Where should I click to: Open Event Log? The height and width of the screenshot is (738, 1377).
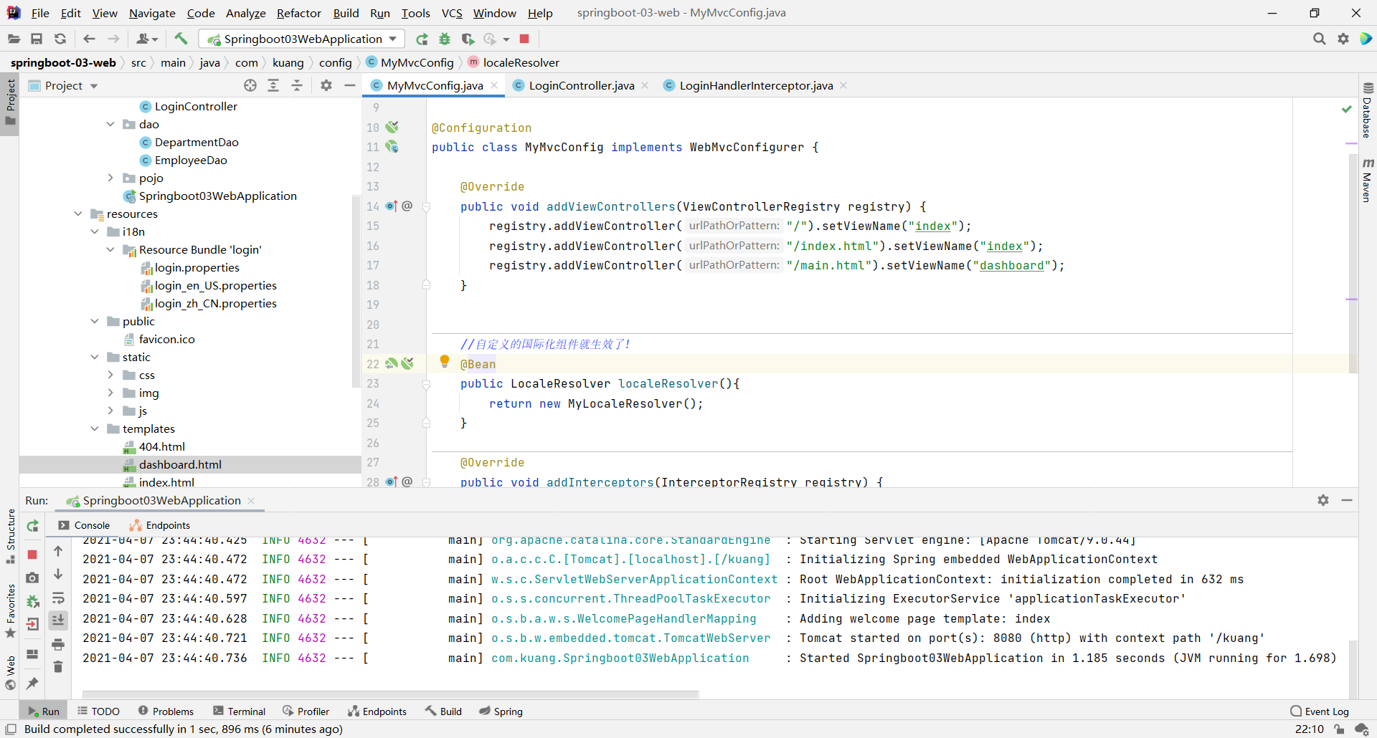point(1320,711)
